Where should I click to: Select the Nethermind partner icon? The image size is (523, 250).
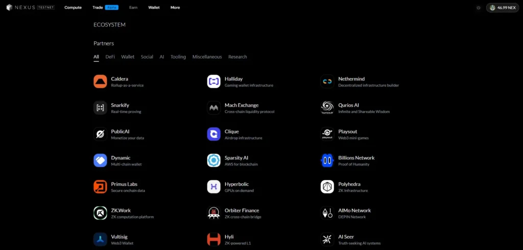[327, 81]
